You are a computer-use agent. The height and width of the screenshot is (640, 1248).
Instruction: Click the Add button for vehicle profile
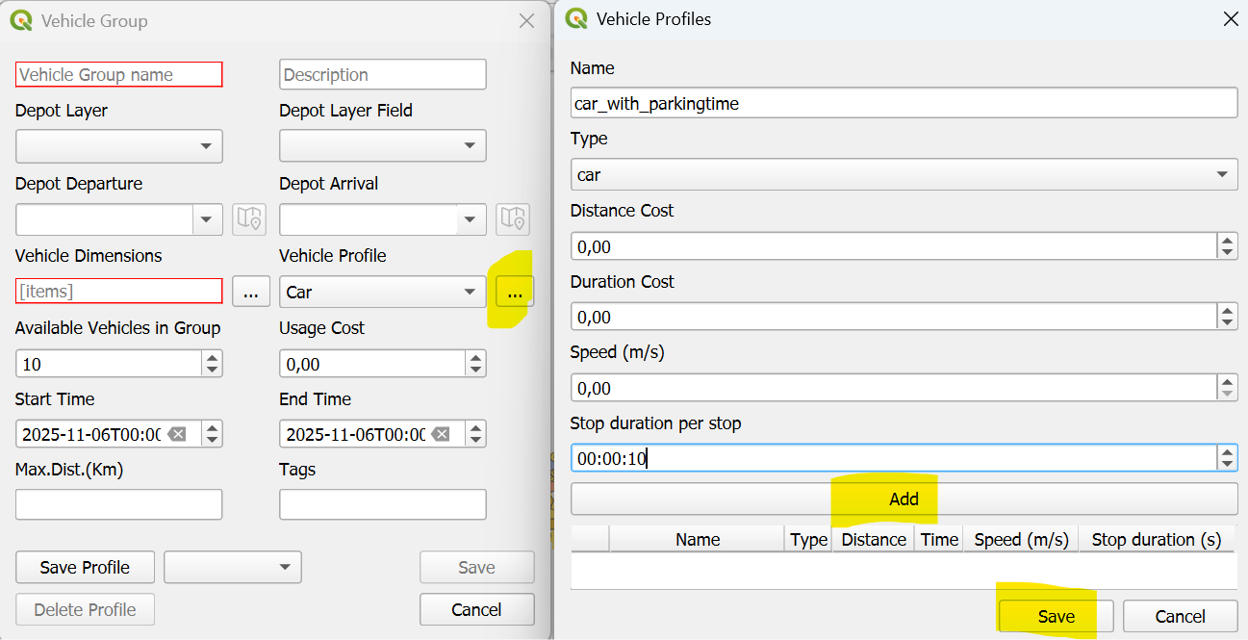[x=904, y=499]
